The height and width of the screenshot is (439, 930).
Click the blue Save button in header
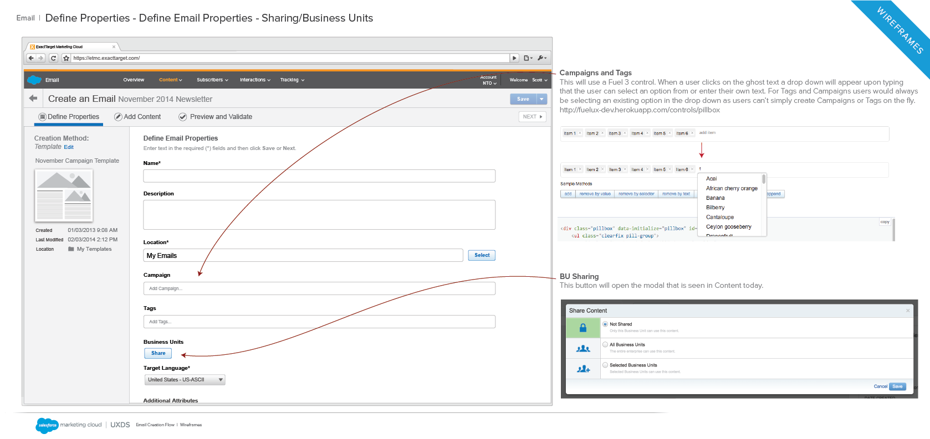tap(523, 99)
